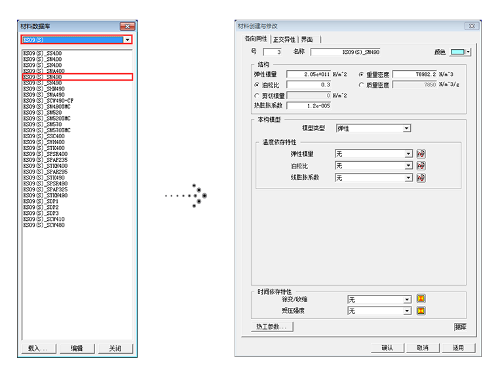Select KS09(S)_STK400 in the list
Image resolution: width=498 pixels, height=378 pixels.
[x=44, y=148]
